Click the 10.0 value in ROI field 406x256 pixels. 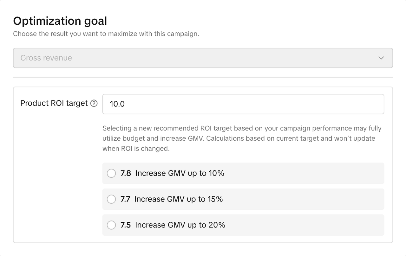coord(117,104)
